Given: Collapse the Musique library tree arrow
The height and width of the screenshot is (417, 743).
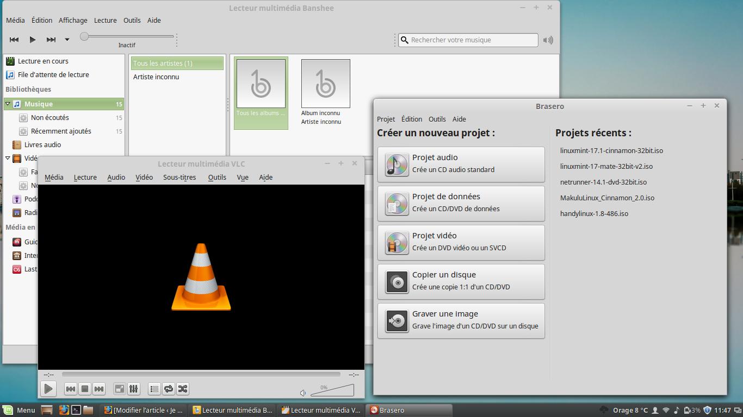Looking at the screenshot, I should coord(8,104).
